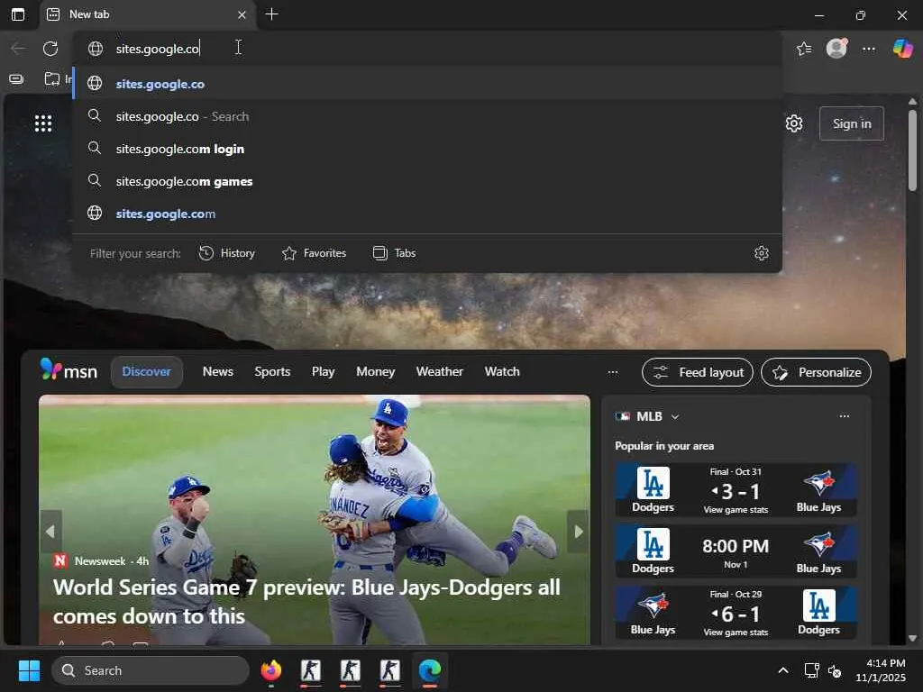This screenshot has height=692, width=923.
Task: Add a new tab with plus button
Action: pos(271,14)
